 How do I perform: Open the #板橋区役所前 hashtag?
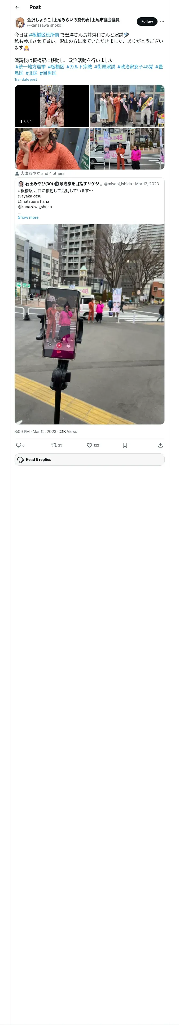(x=44, y=35)
